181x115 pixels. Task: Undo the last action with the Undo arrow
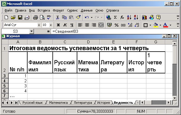point(87,17)
